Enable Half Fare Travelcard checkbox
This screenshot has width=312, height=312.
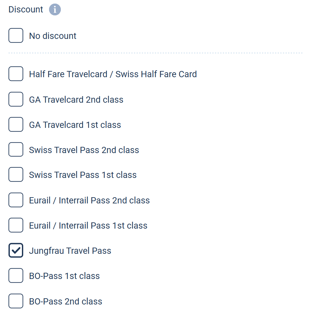(x=16, y=74)
